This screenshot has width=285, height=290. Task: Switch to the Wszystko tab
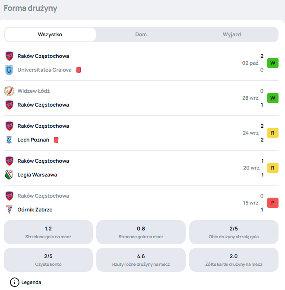[x=50, y=35]
